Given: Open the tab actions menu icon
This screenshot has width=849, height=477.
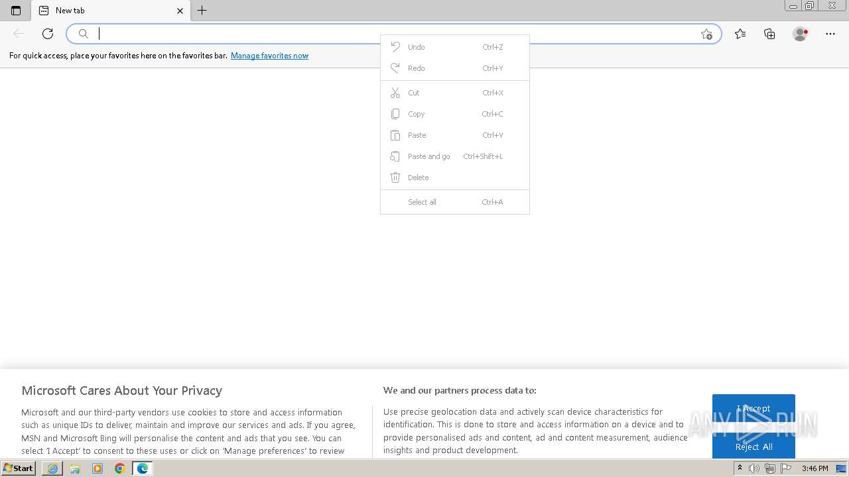Looking at the screenshot, I should 16,11.
